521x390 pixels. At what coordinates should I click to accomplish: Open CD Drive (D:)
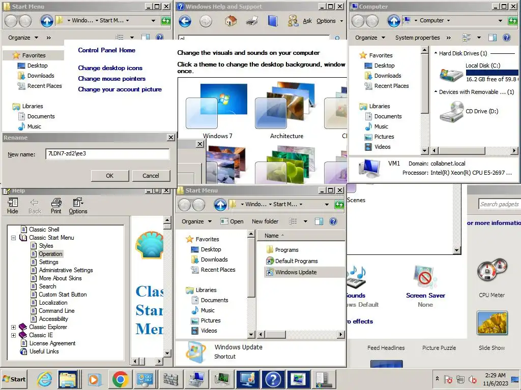click(x=469, y=111)
